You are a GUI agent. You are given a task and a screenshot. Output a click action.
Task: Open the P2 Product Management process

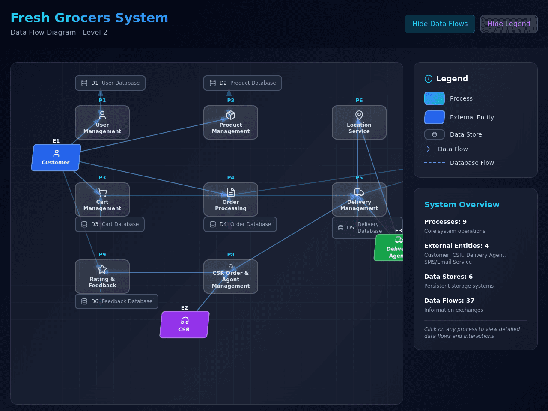pyautogui.click(x=231, y=122)
